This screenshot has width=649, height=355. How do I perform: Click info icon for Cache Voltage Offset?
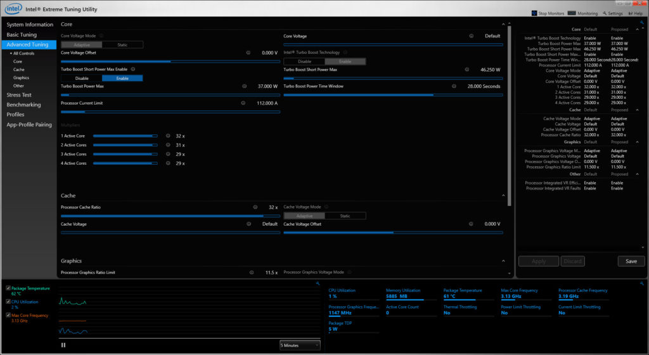click(471, 224)
